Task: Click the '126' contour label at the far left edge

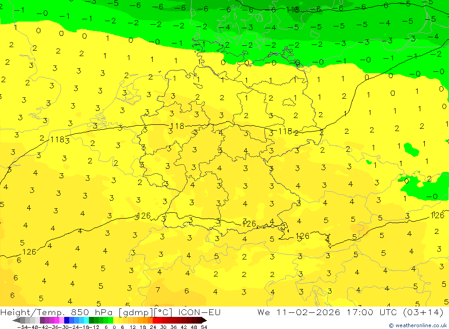Action: [29, 252]
